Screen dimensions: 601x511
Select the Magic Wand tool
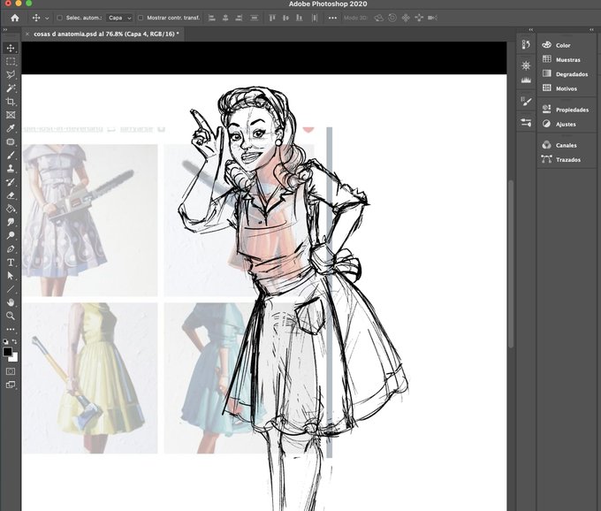click(11, 88)
